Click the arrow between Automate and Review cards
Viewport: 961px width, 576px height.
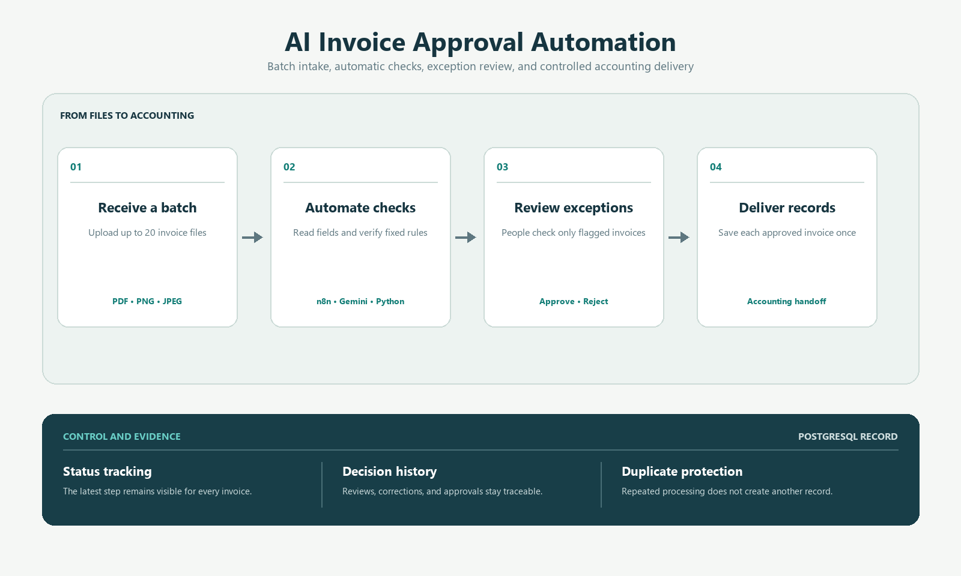click(x=465, y=238)
